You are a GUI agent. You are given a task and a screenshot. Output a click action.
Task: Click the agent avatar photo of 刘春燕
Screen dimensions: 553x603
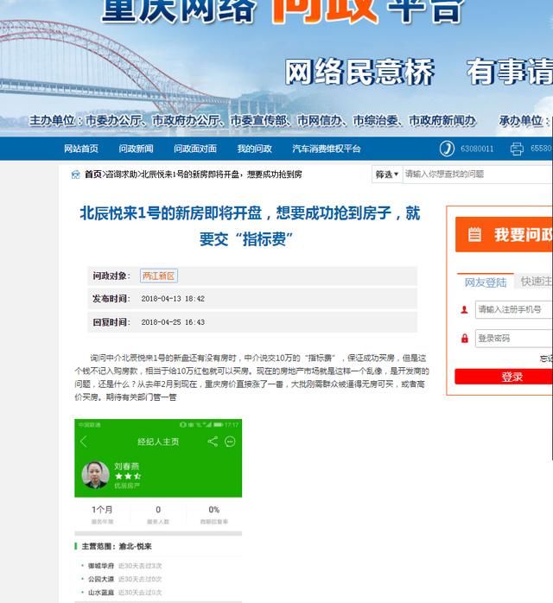tap(95, 474)
